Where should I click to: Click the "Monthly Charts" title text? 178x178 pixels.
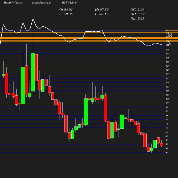[x=13, y=2]
